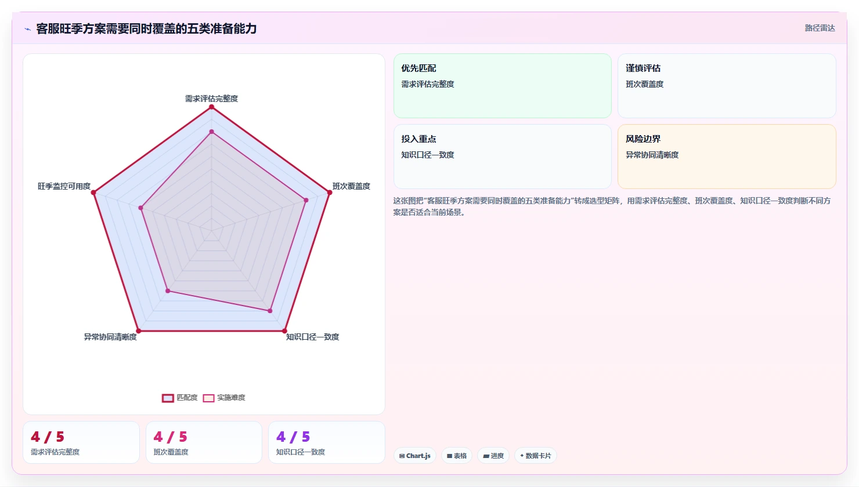859x487 pixels.
Task: Click the 4 / 5 stat card for 需求评估完整度
Action: [81, 442]
